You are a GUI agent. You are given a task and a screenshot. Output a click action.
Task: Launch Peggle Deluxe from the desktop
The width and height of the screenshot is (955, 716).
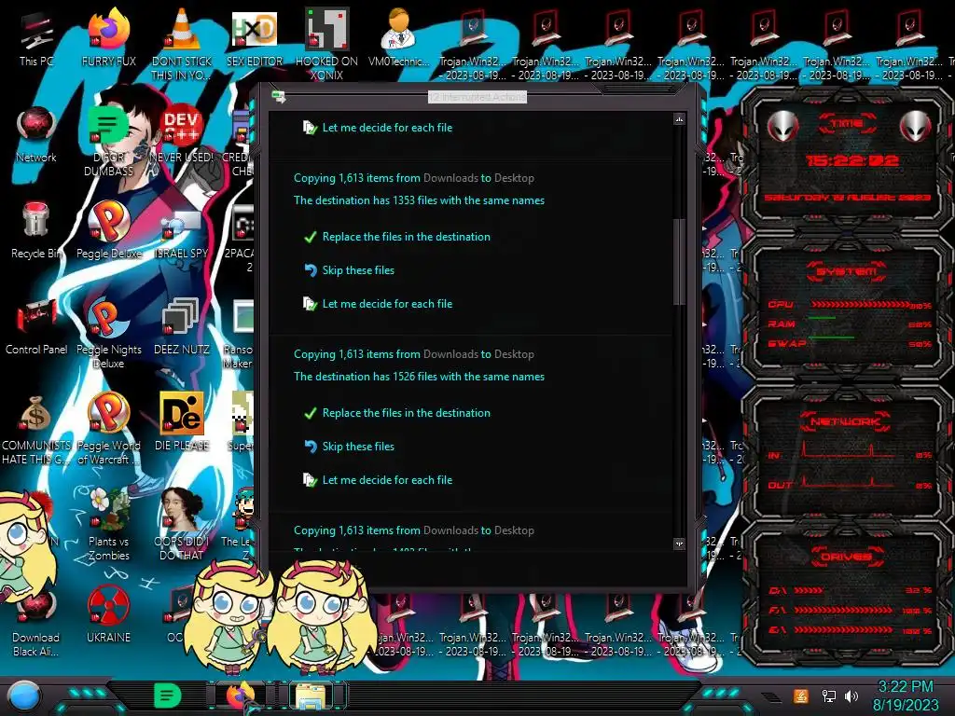point(108,231)
